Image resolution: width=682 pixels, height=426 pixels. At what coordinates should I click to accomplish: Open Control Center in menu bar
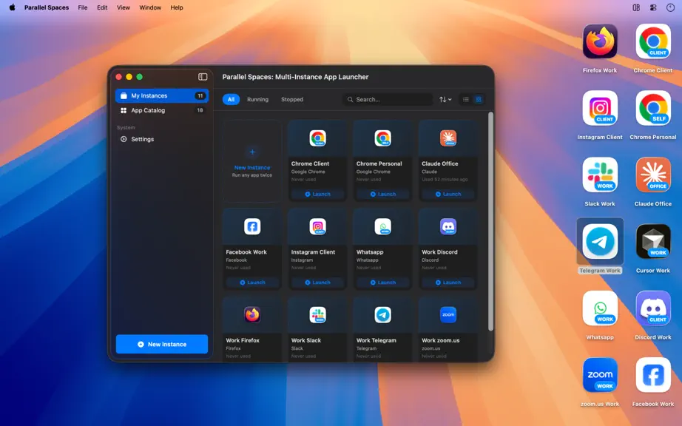click(653, 7)
